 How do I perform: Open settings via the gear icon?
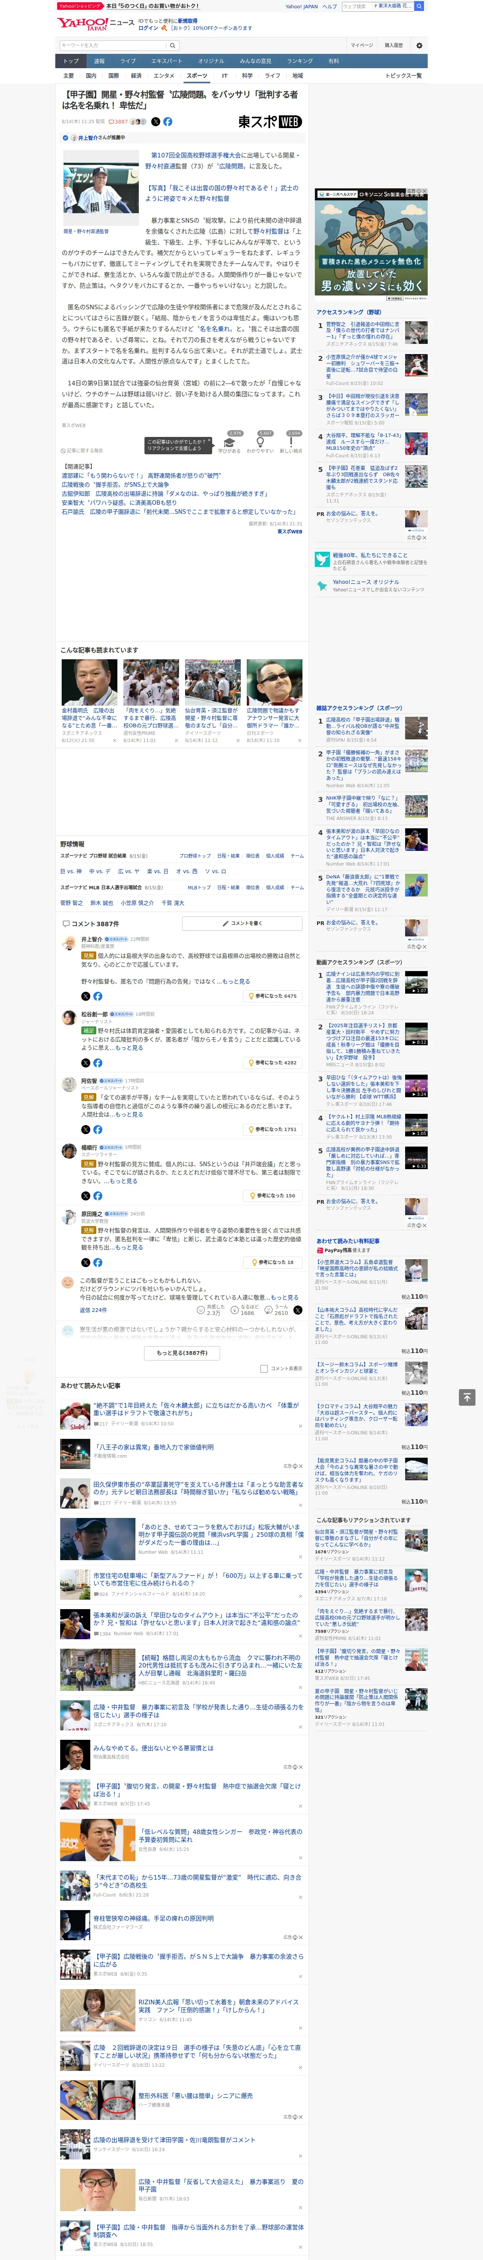[x=419, y=45]
